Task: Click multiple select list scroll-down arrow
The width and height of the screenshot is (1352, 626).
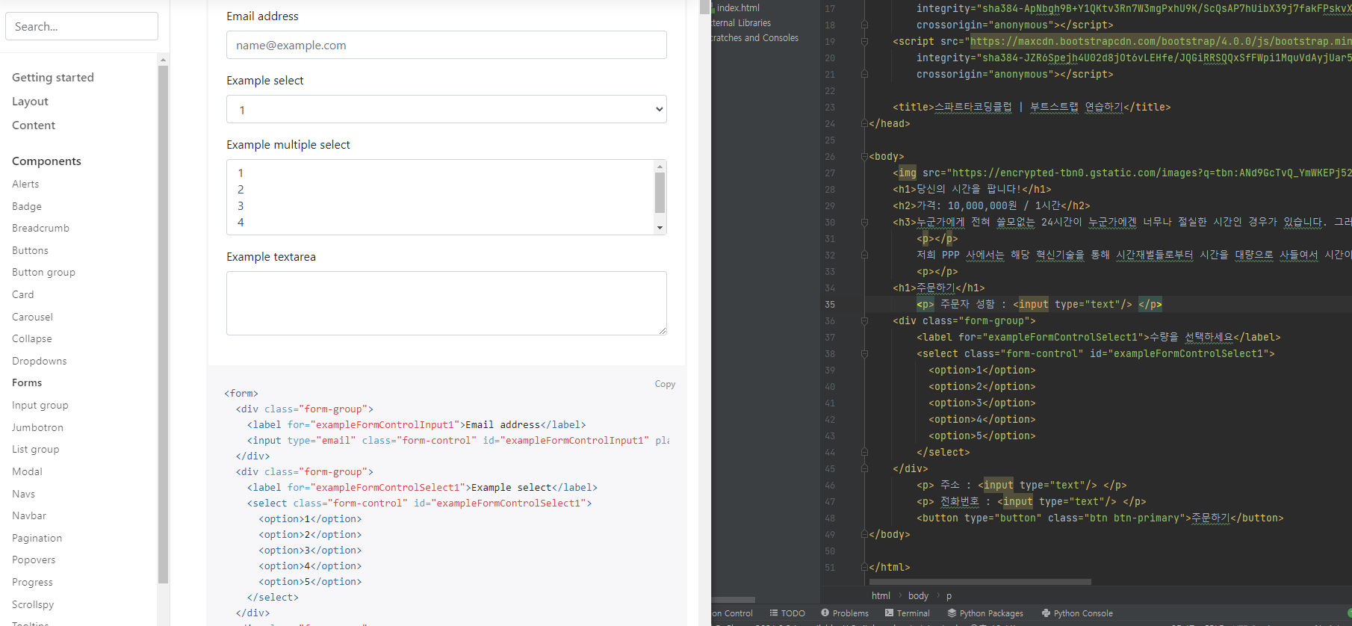Action: pos(660,228)
